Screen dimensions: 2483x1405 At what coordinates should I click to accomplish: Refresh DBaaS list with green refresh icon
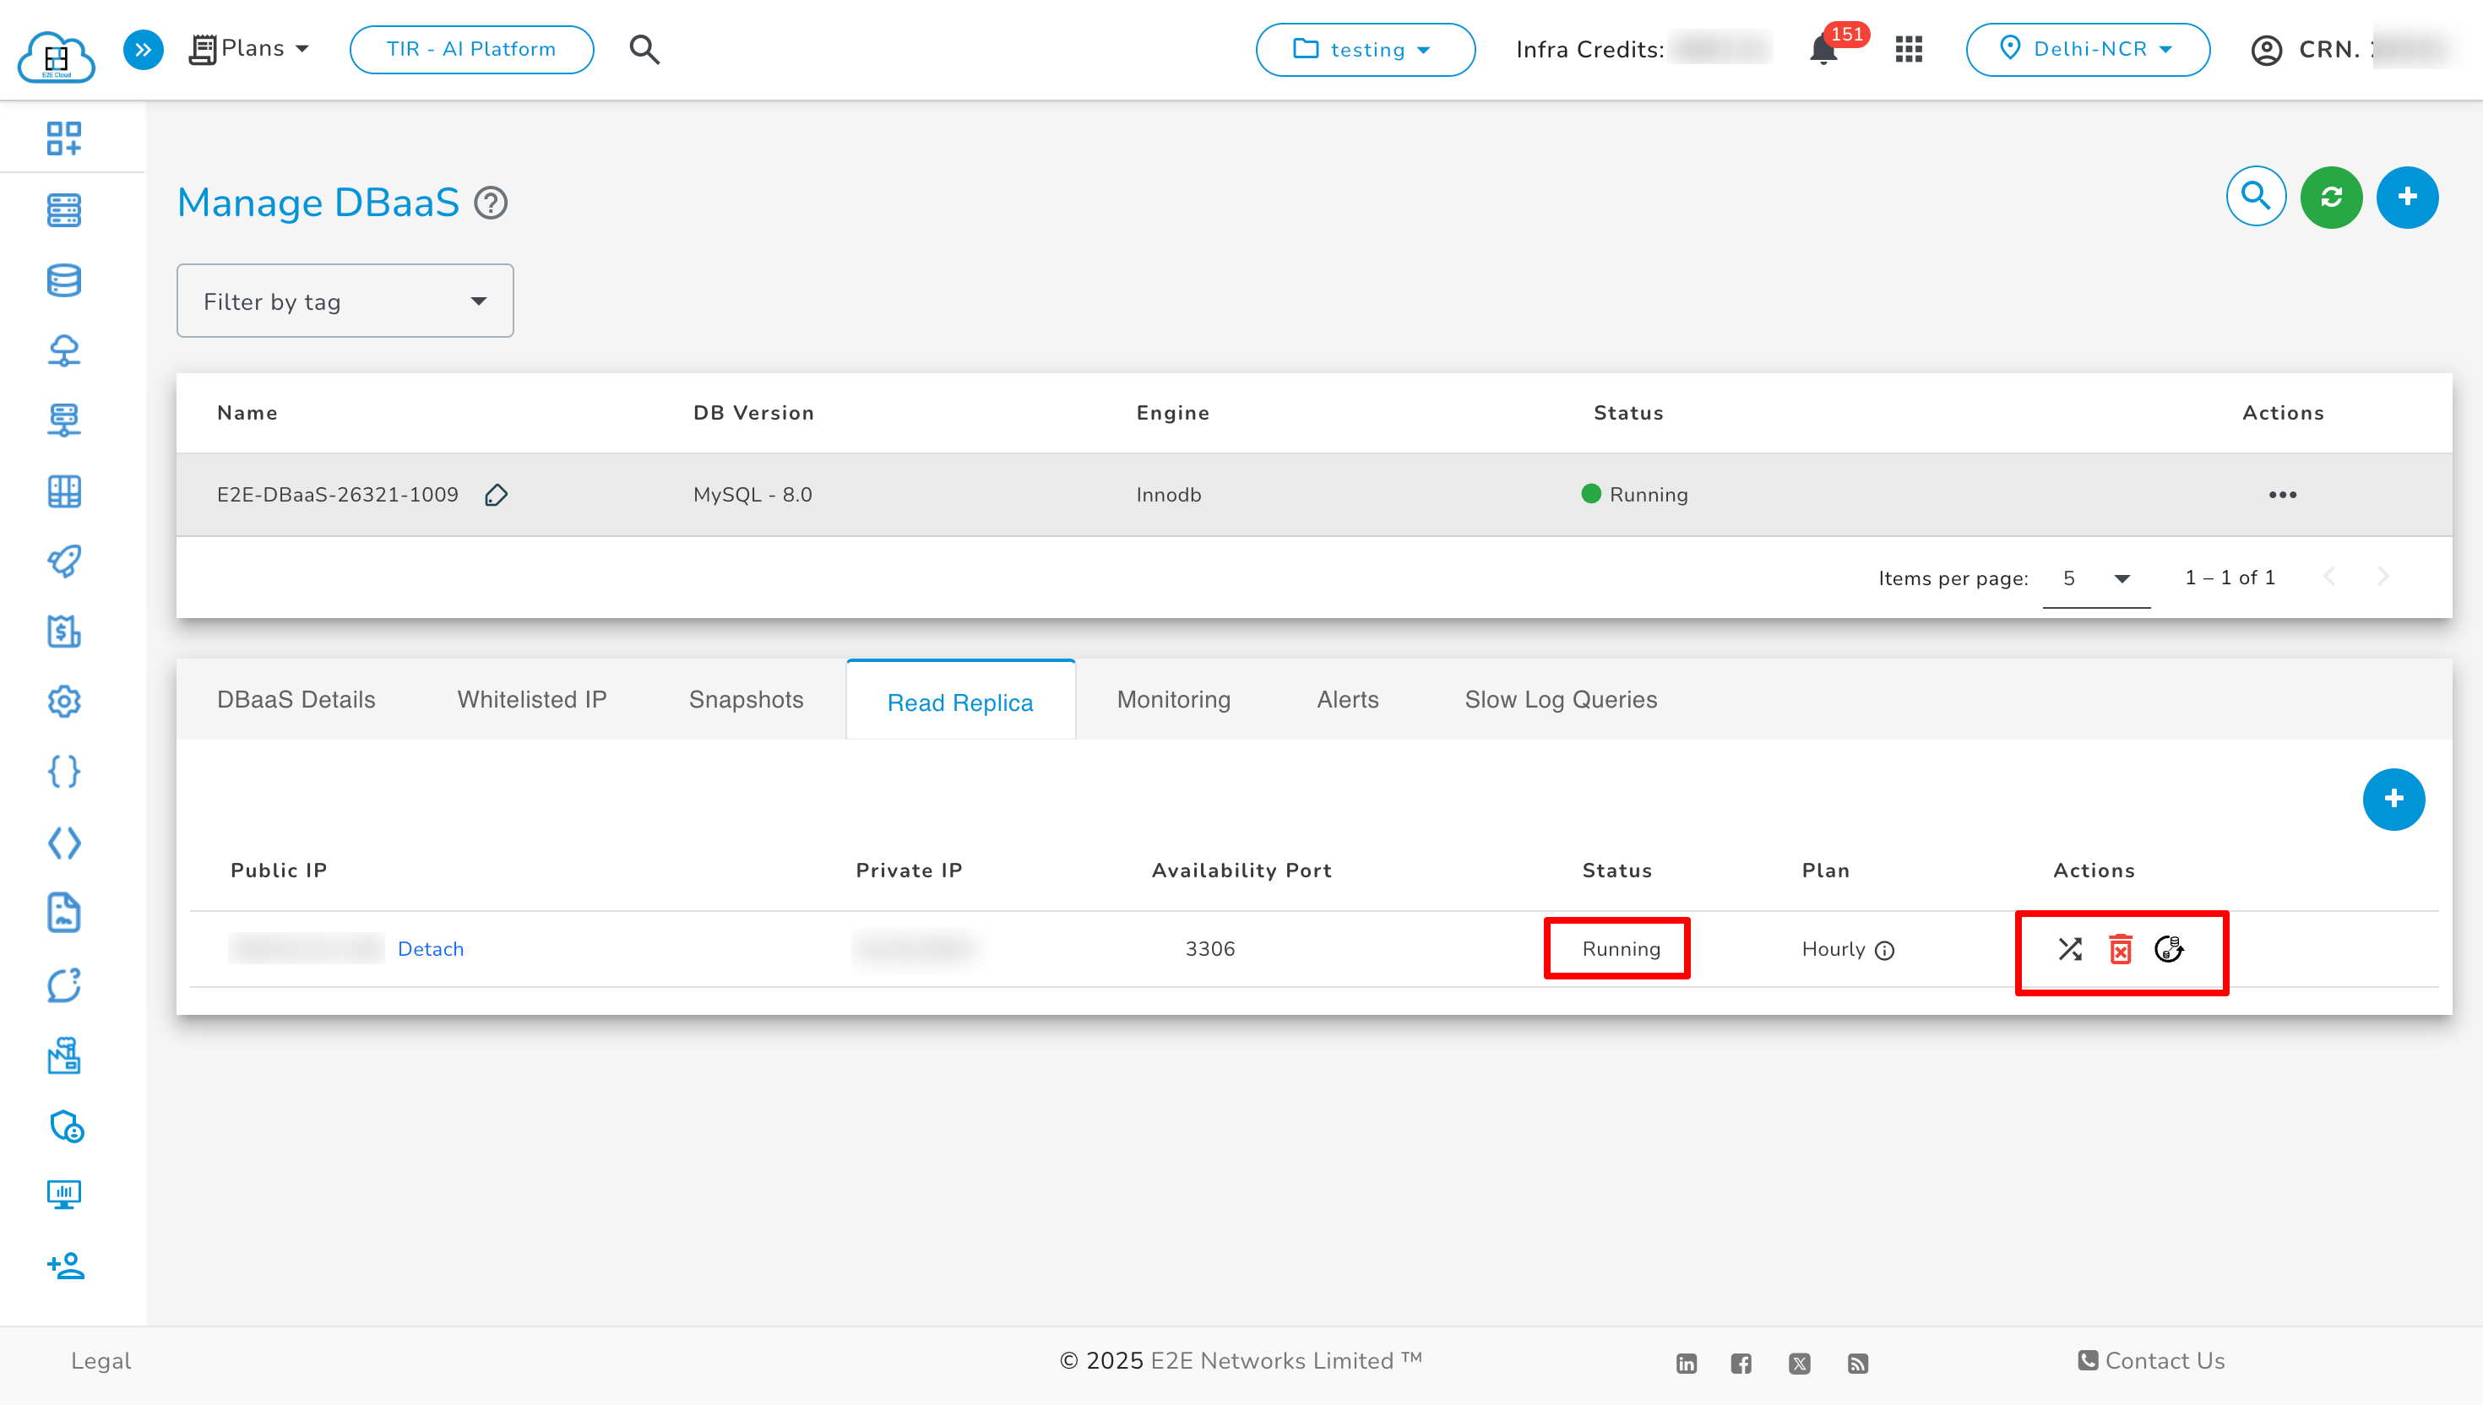[2332, 197]
